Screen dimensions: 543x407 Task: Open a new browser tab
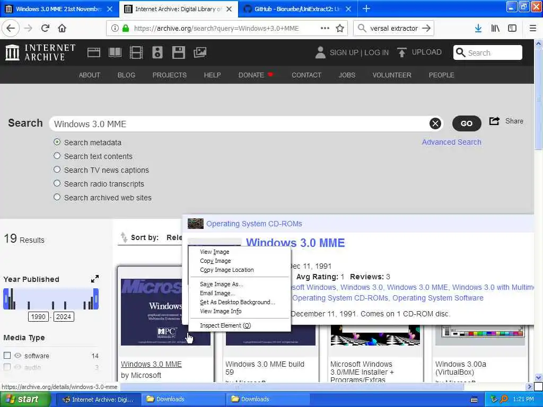[x=366, y=8]
